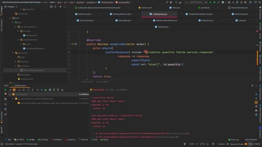Click expand all icon in Run toolbar
The width and height of the screenshot is (262, 147).
28,90
